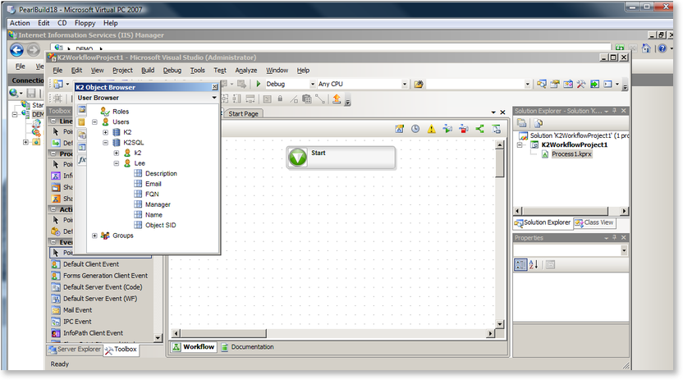Start debugging with the green play arrow
The height and width of the screenshot is (380, 683).
pos(259,84)
